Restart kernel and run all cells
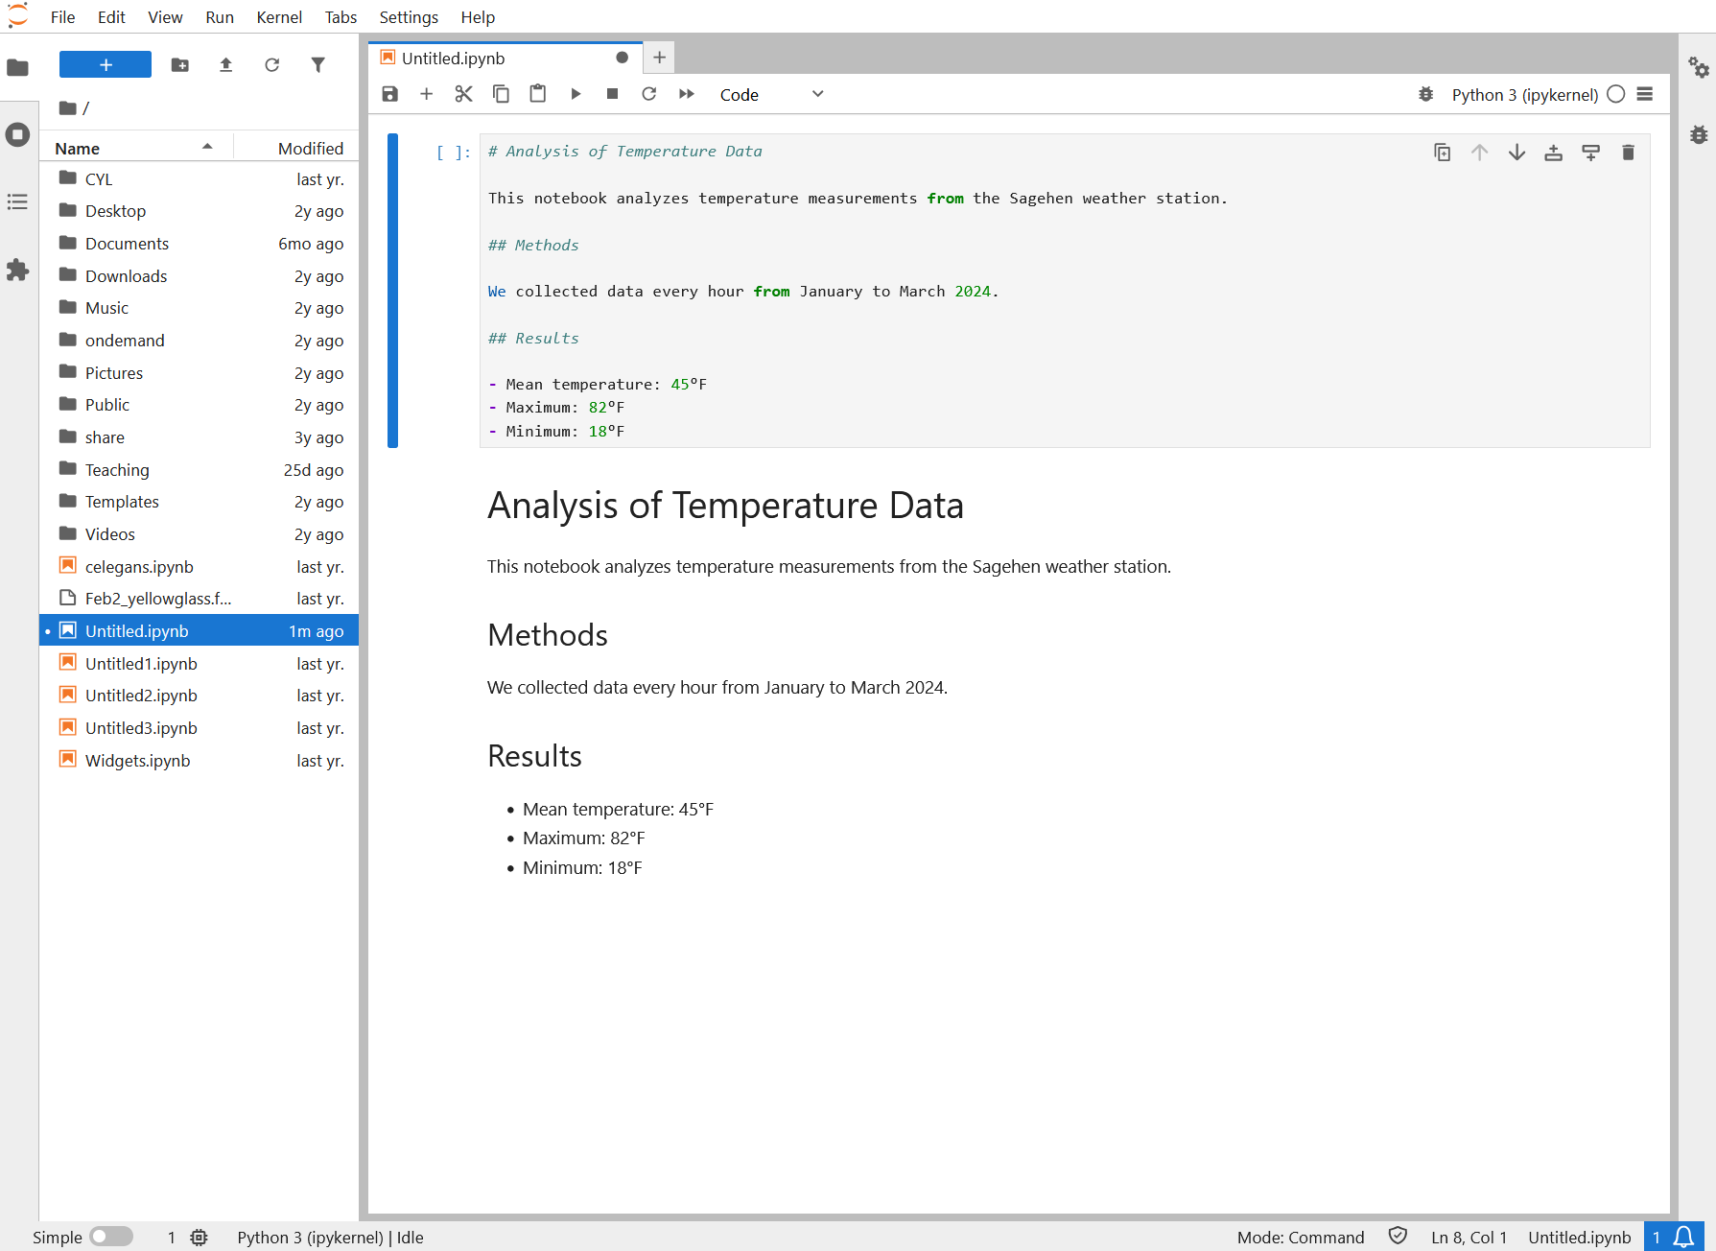The width and height of the screenshot is (1716, 1251). coord(687,94)
